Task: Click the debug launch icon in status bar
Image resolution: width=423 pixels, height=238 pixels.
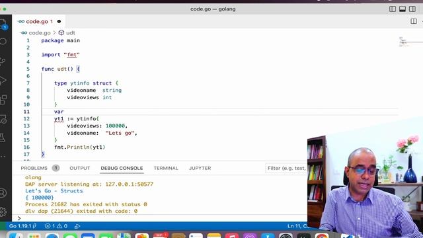Action: tap(77, 226)
